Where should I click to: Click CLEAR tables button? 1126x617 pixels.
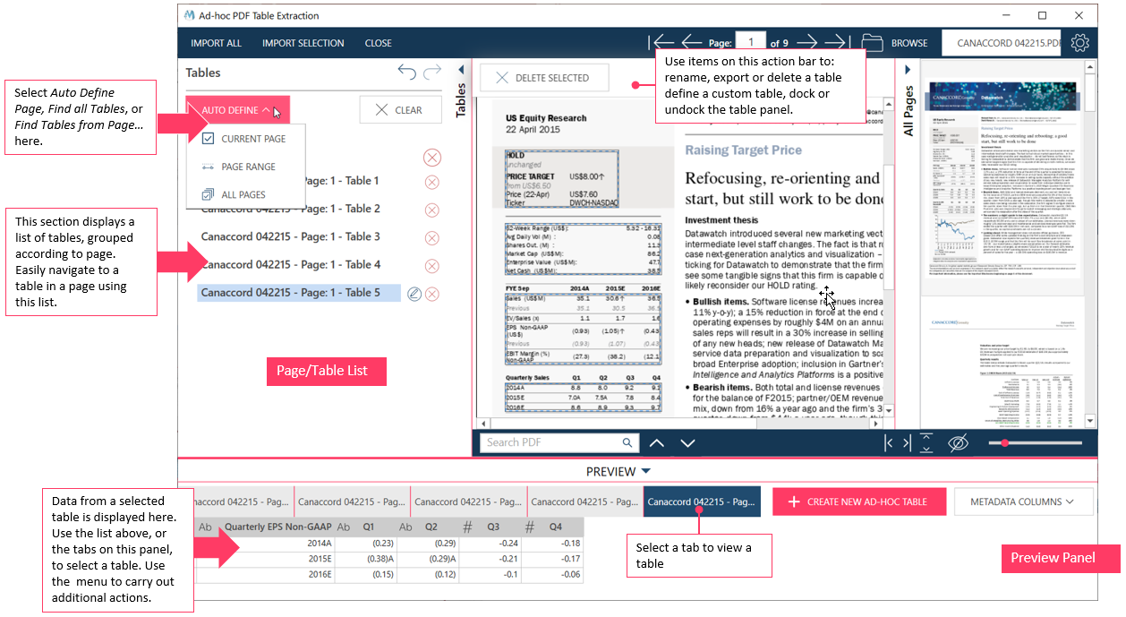[x=400, y=110]
